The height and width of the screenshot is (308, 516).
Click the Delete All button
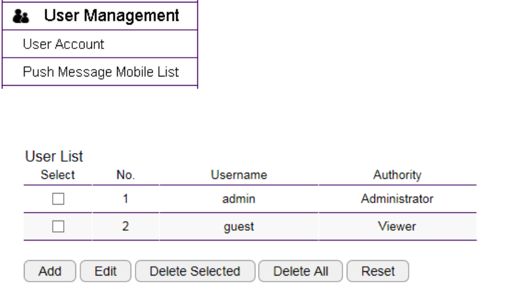300,271
